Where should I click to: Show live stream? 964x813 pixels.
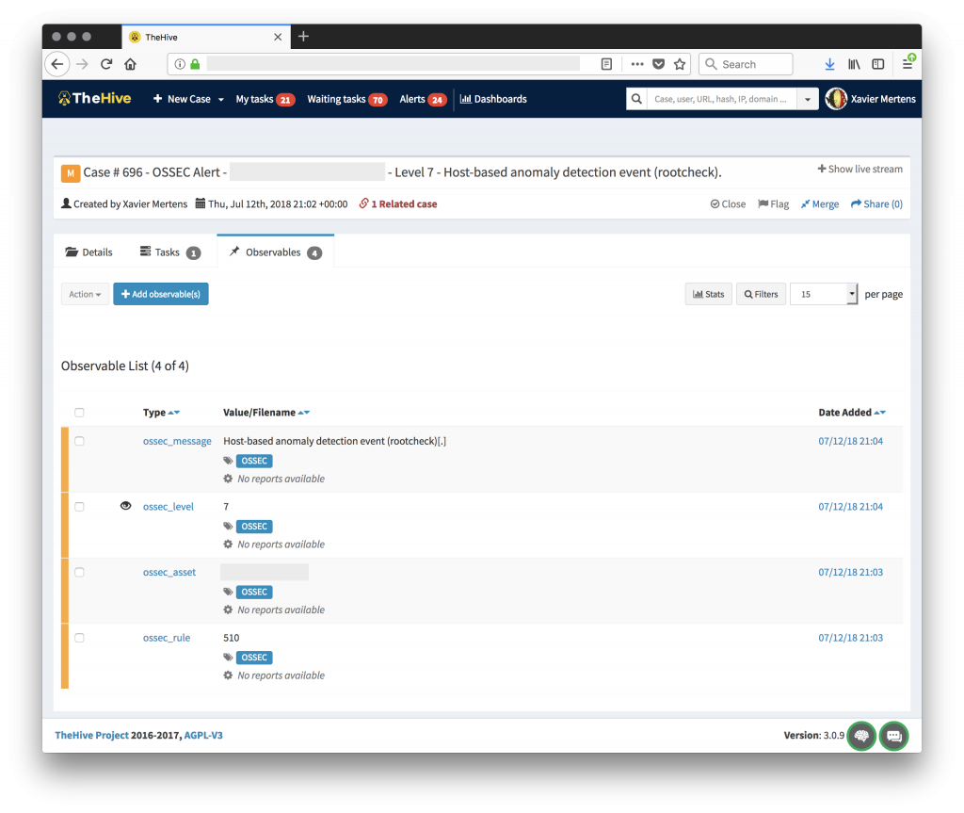860,169
